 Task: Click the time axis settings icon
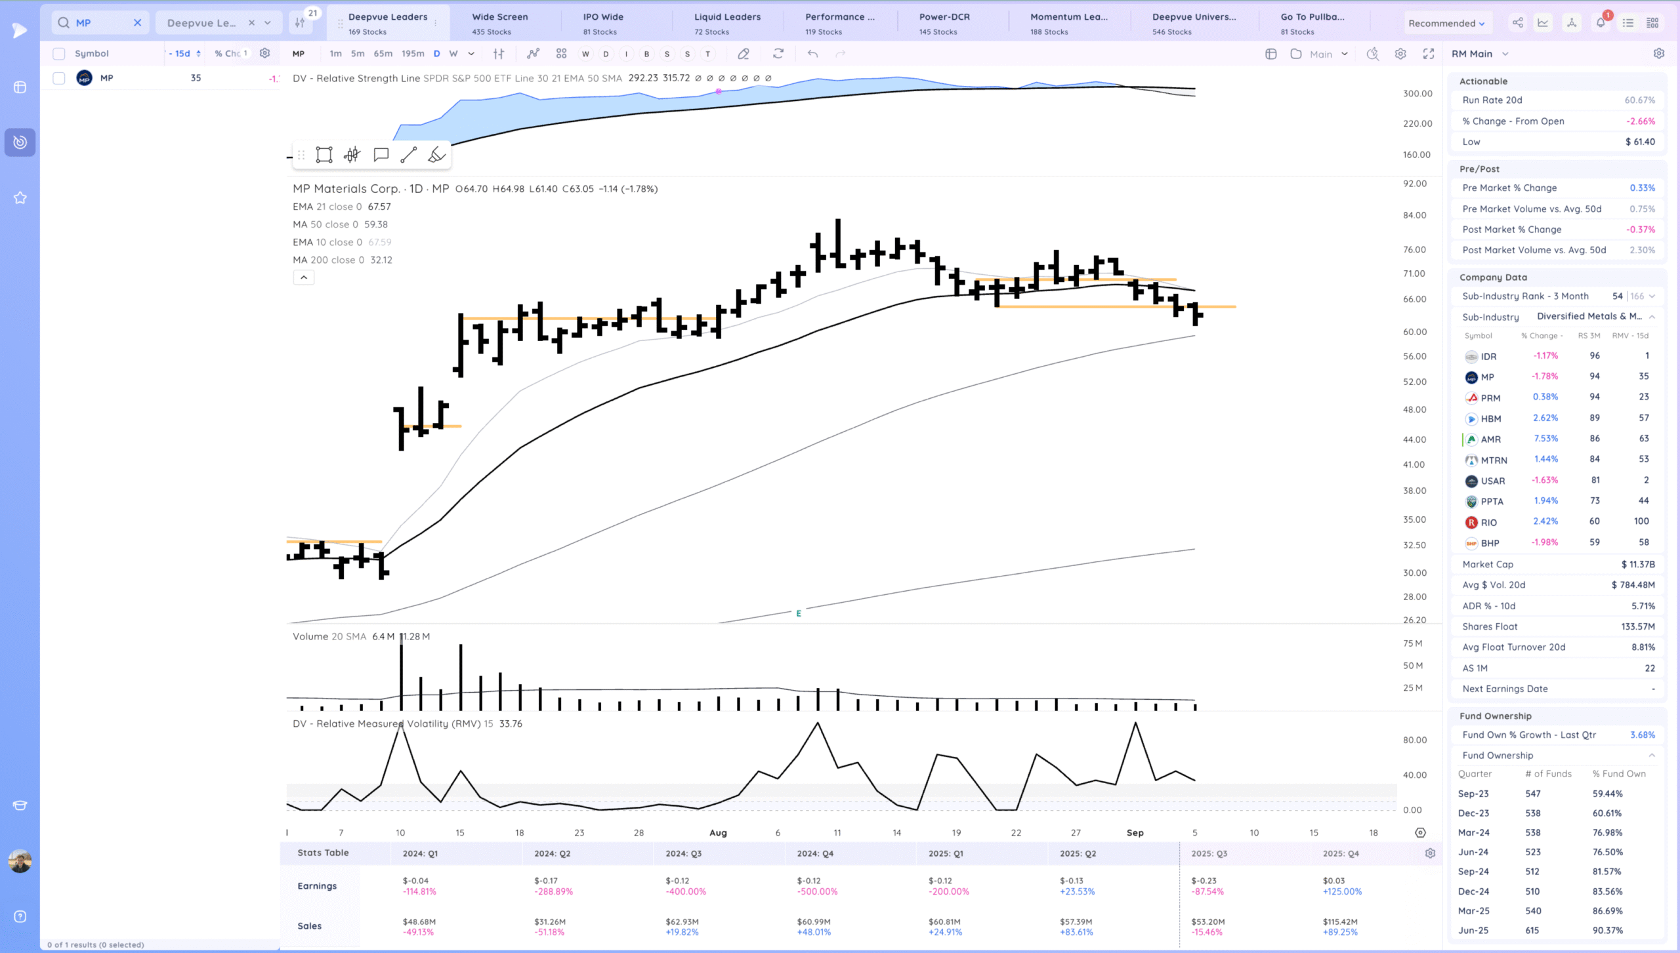pos(1420,832)
